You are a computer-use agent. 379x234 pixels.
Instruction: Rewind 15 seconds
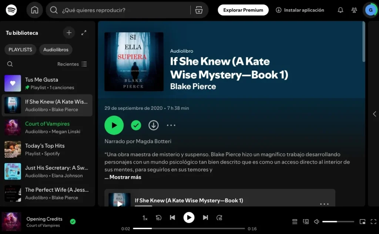(x=158, y=218)
